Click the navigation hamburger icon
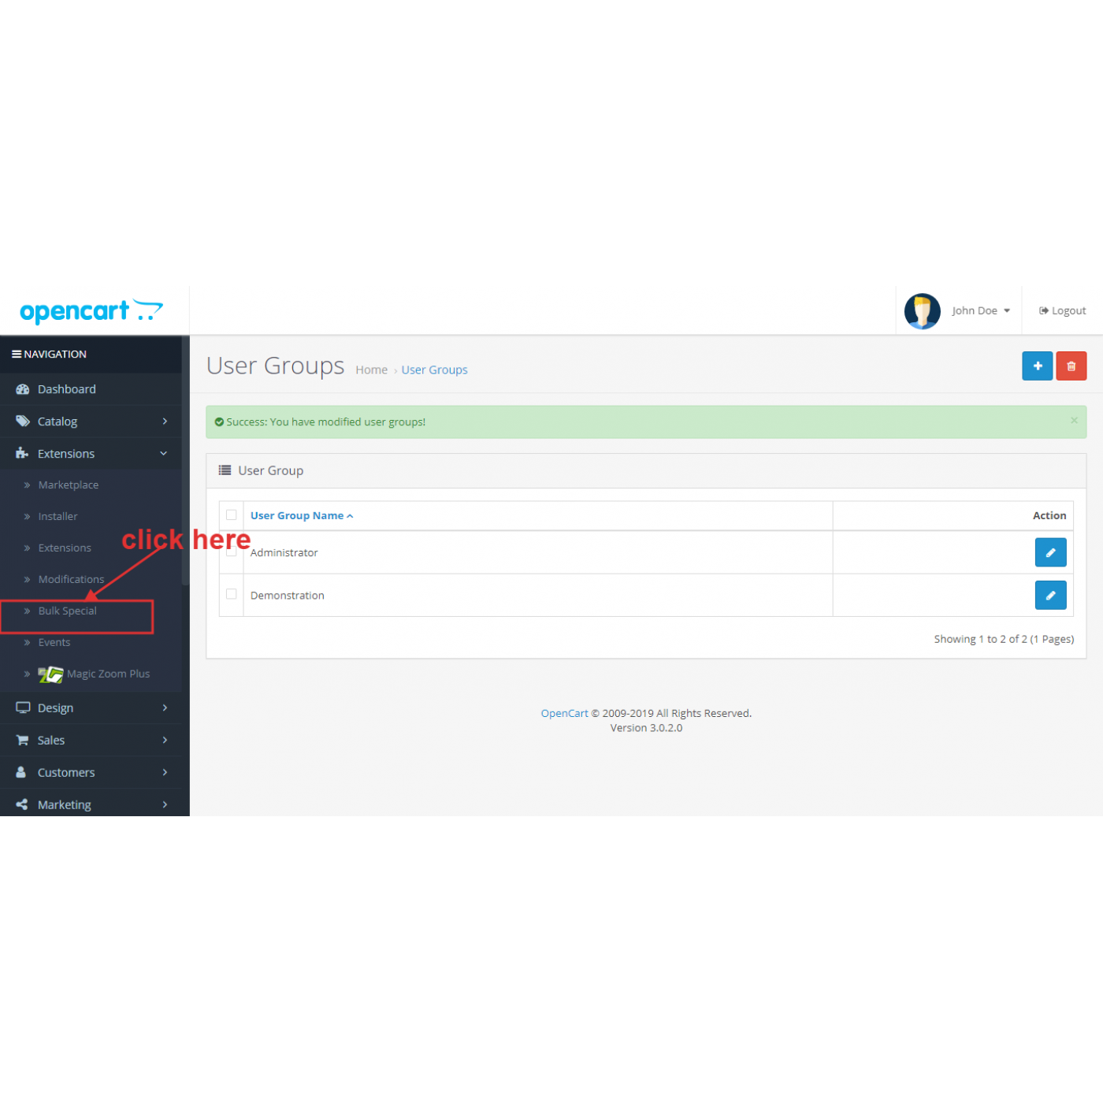The height and width of the screenshot is (1103, 1103). point(16,355)
